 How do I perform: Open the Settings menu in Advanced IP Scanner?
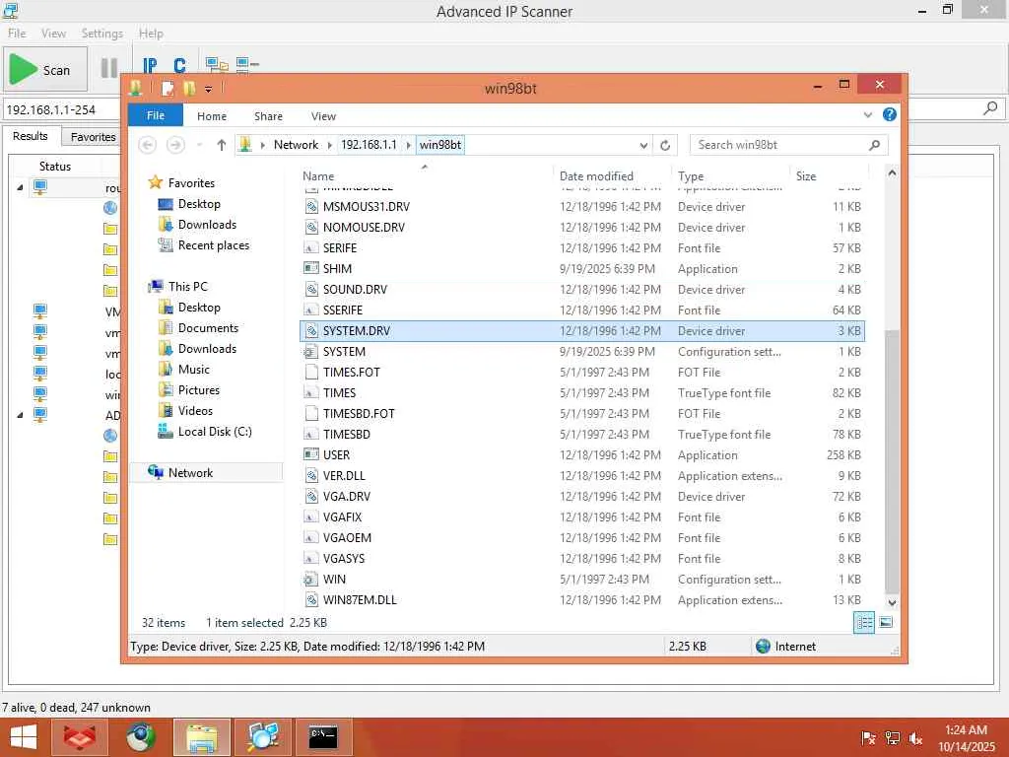click(101, 34)
